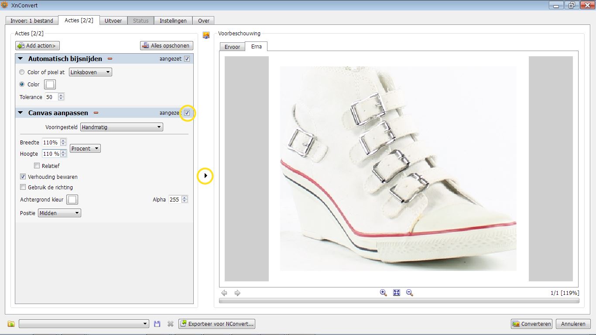The height and width of the screenshot is (335, 596).
Task: Click into the Tolerance input field
Action: click(x=51, y=97)
